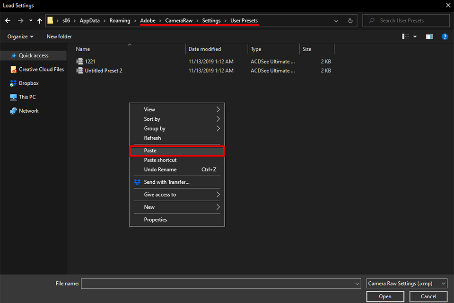Open the New submenu

click(177, 207)
